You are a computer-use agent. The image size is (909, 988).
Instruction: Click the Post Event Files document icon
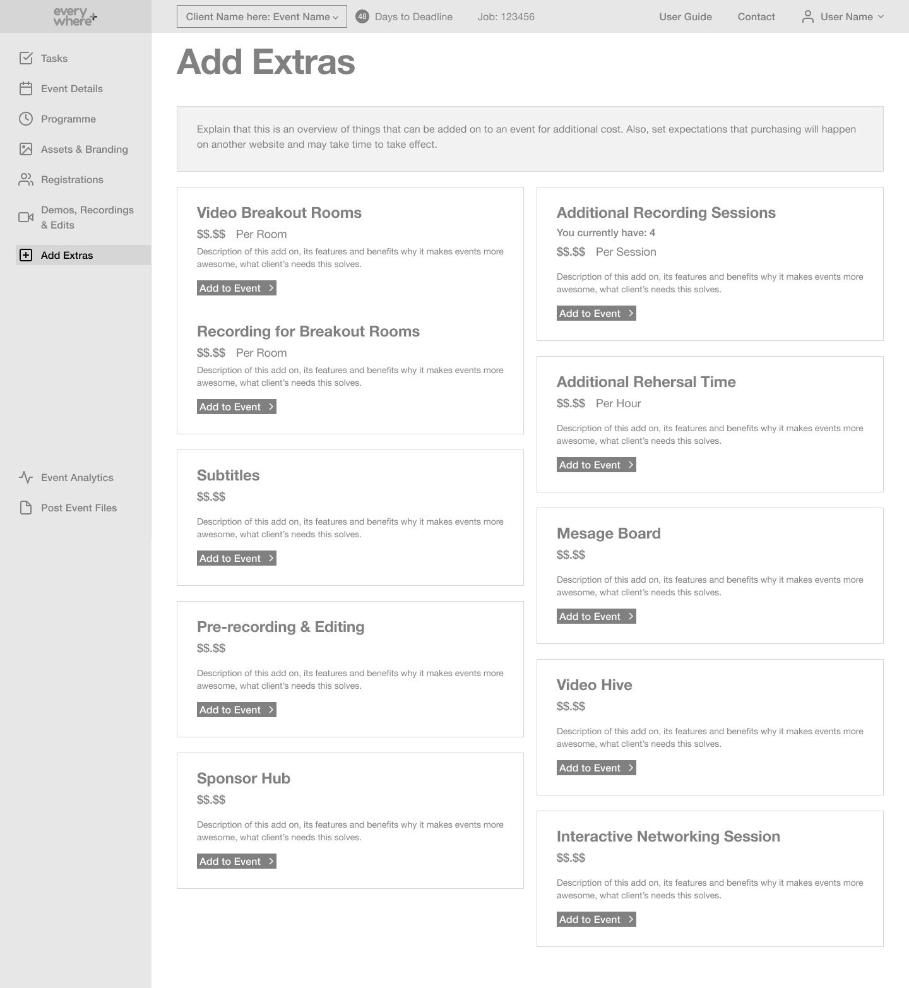[26, 508]
